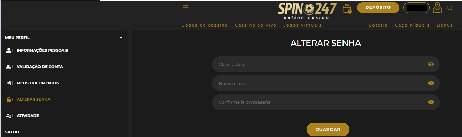Click the Informações Pessoais person icon
The width and height of the screenshot is (462, 137).
coord(10,50)
